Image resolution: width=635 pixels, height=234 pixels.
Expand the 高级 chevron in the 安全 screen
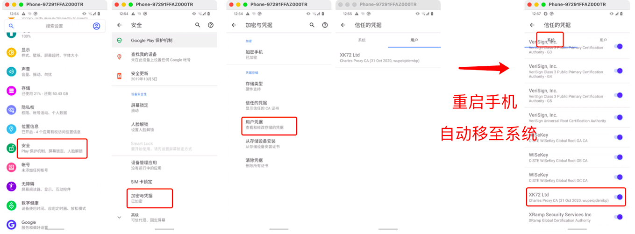119,217
